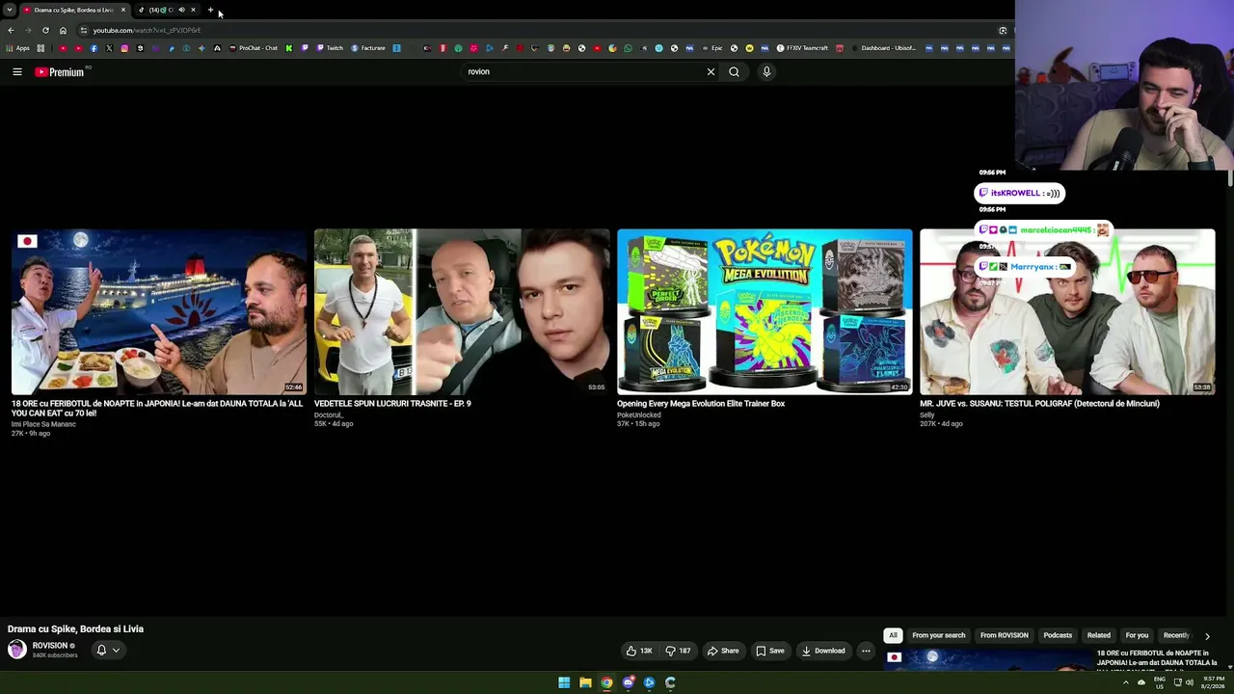Open the MR. JUVE vs. SUSANU thumbnail

click(1067, 311)
